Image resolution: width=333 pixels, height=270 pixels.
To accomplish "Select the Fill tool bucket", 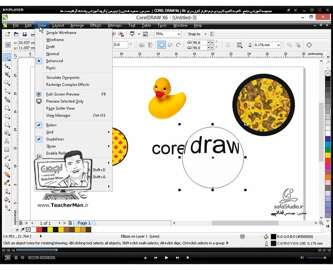I will (x=7, y=200).
